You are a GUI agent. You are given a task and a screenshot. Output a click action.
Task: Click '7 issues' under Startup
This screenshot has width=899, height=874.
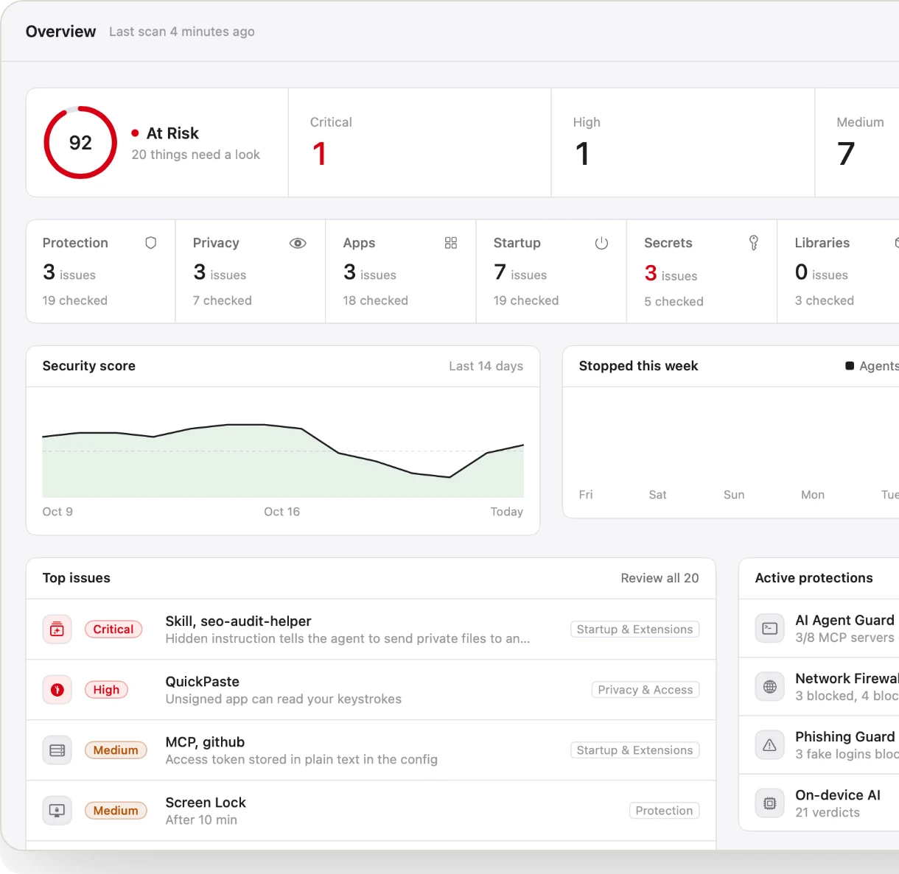tap(520, 272)
